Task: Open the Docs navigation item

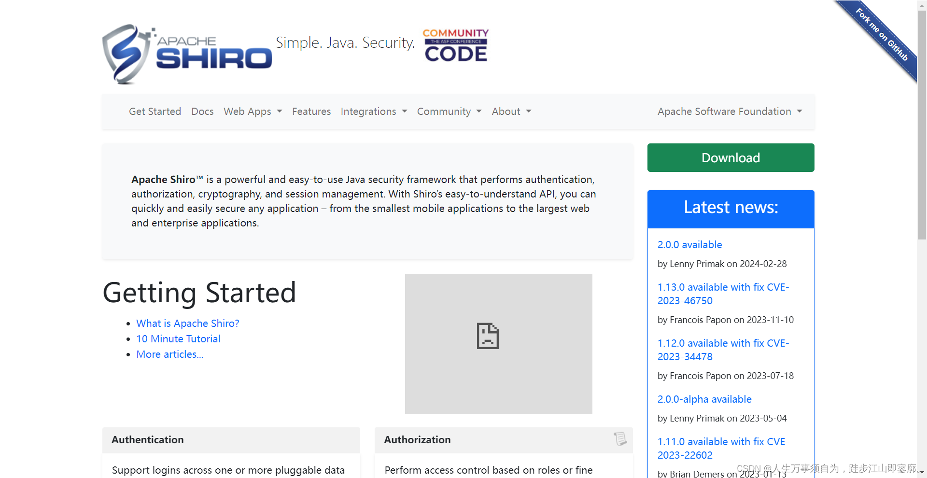Action: pos(202,111)
